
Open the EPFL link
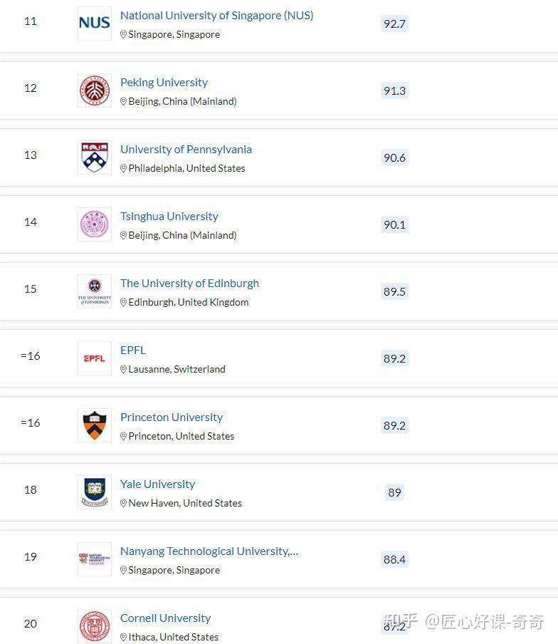(x=133, y=350)
